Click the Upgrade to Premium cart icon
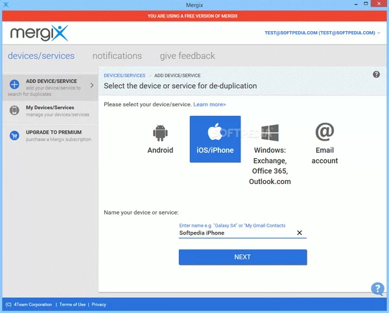 click(14, 135)
